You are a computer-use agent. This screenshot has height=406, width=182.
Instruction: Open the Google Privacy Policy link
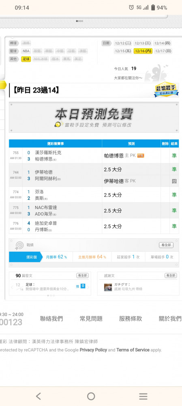click(x=93, y=350)
